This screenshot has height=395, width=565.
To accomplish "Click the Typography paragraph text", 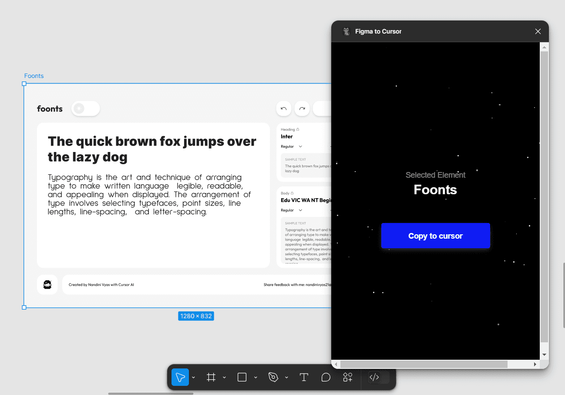I will point(149,195).
